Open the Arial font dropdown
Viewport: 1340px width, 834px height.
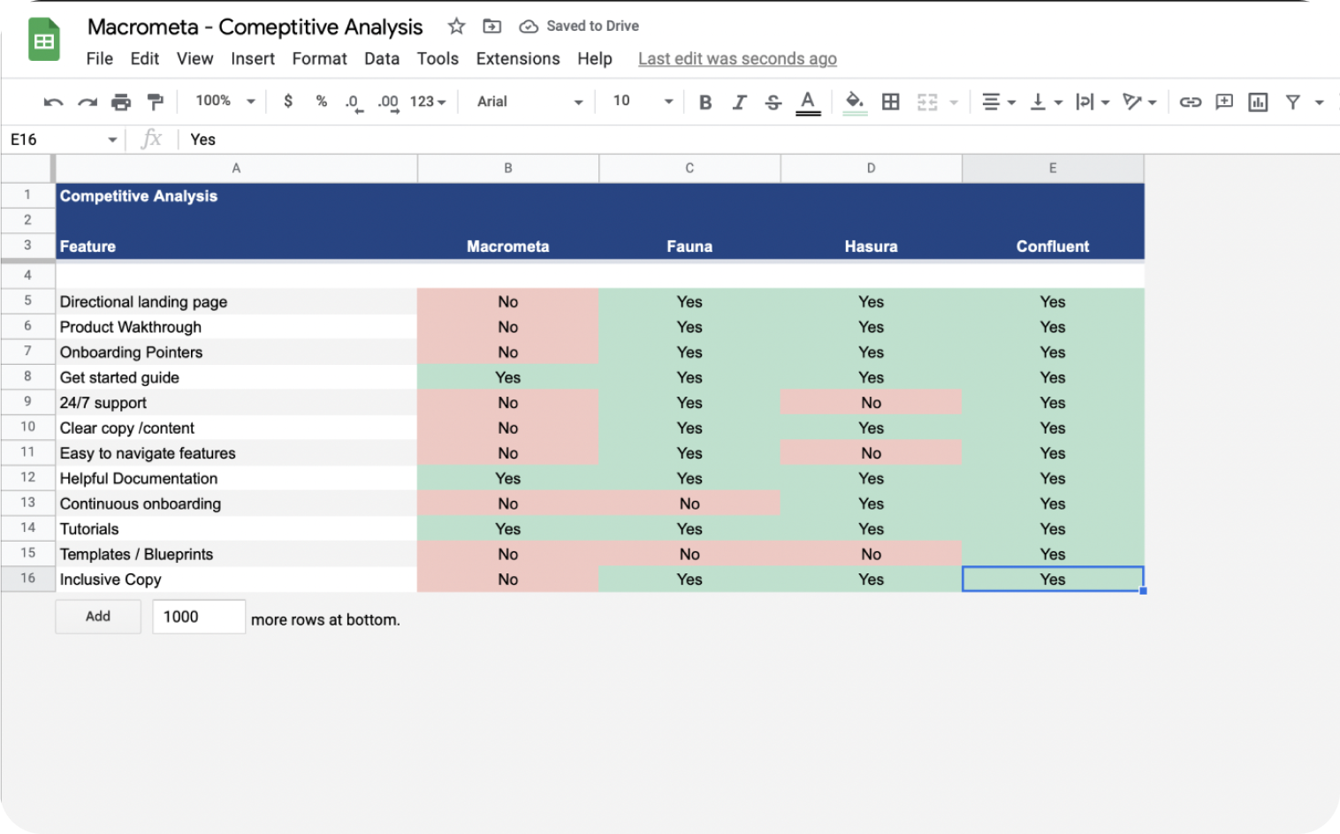[529, 102]
